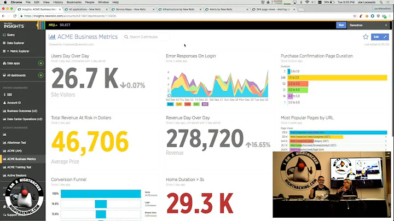Click the 278,720 Revenue value

click(205, 138)
